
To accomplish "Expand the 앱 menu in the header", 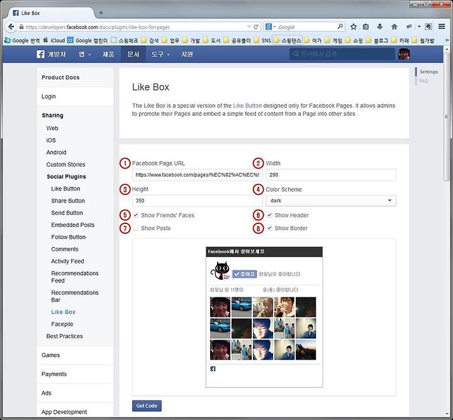I will click(84, 54).
